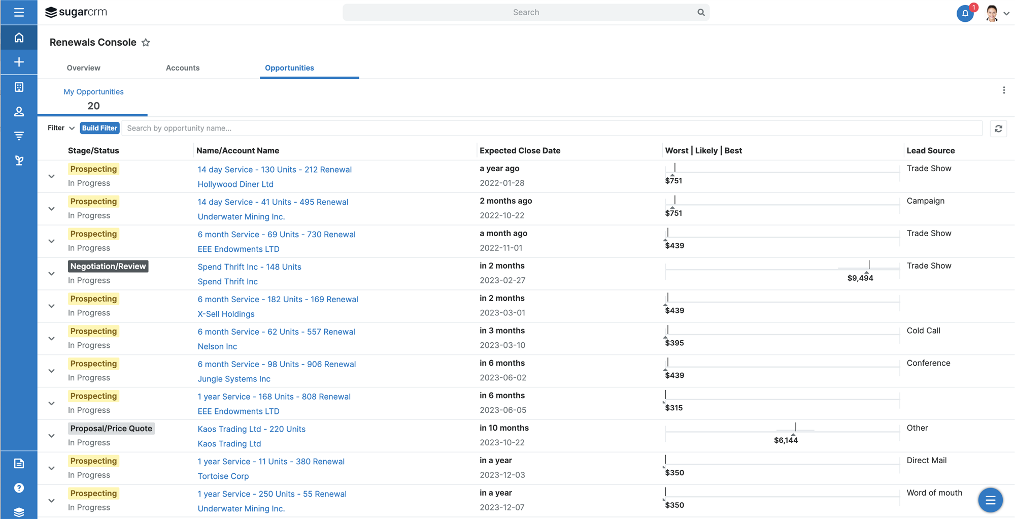Open the Contacts person icon in sidebar
Viewport: 1015px width, 519px height.
click(x=19, y=111)
